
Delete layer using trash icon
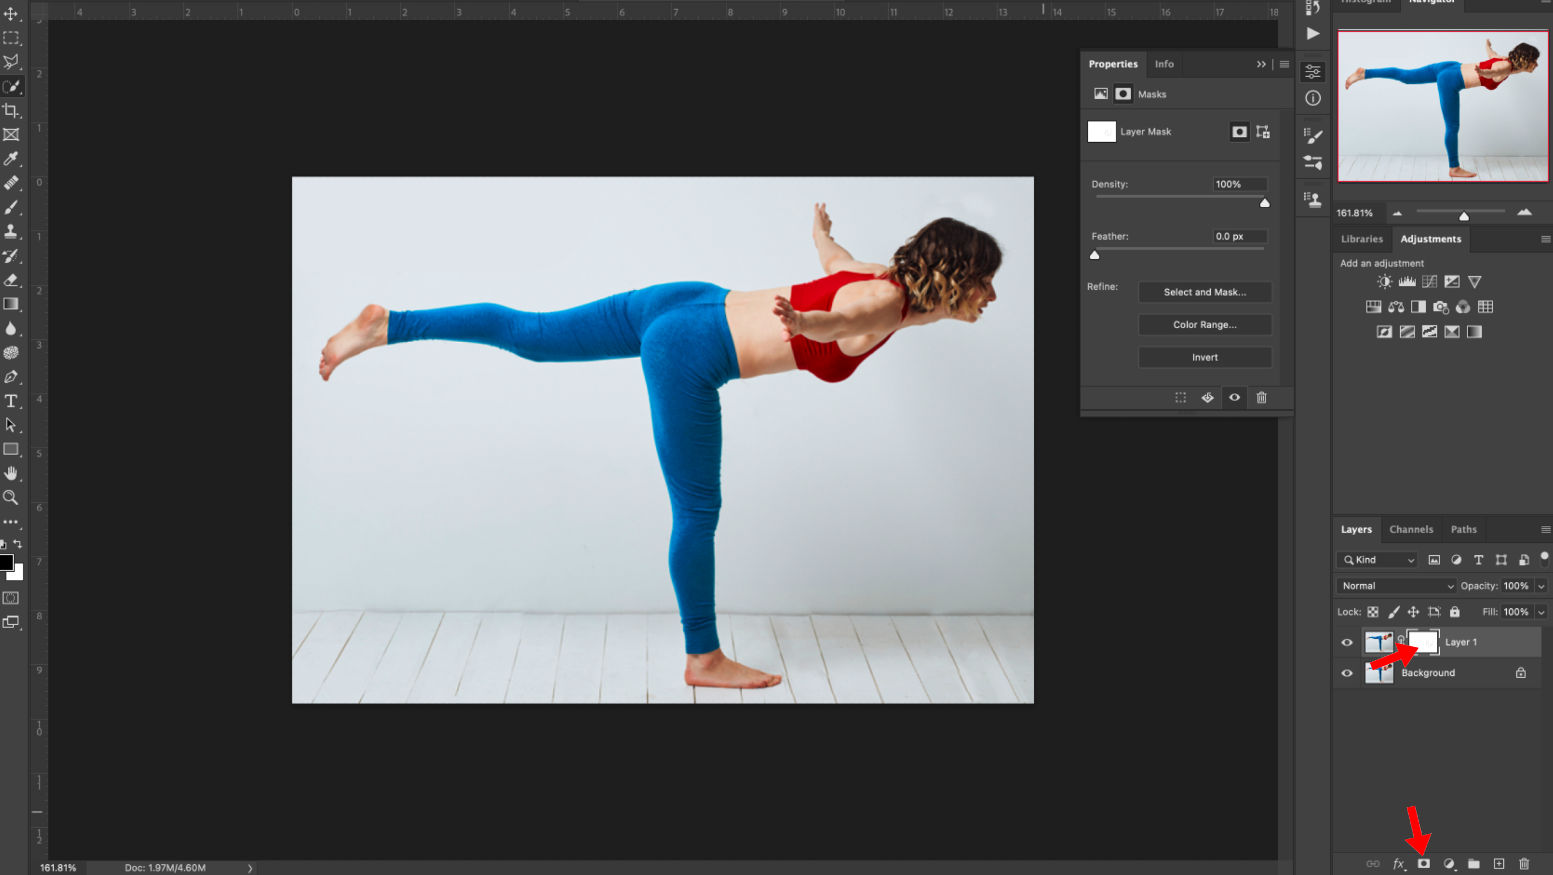click(1524, 864)
